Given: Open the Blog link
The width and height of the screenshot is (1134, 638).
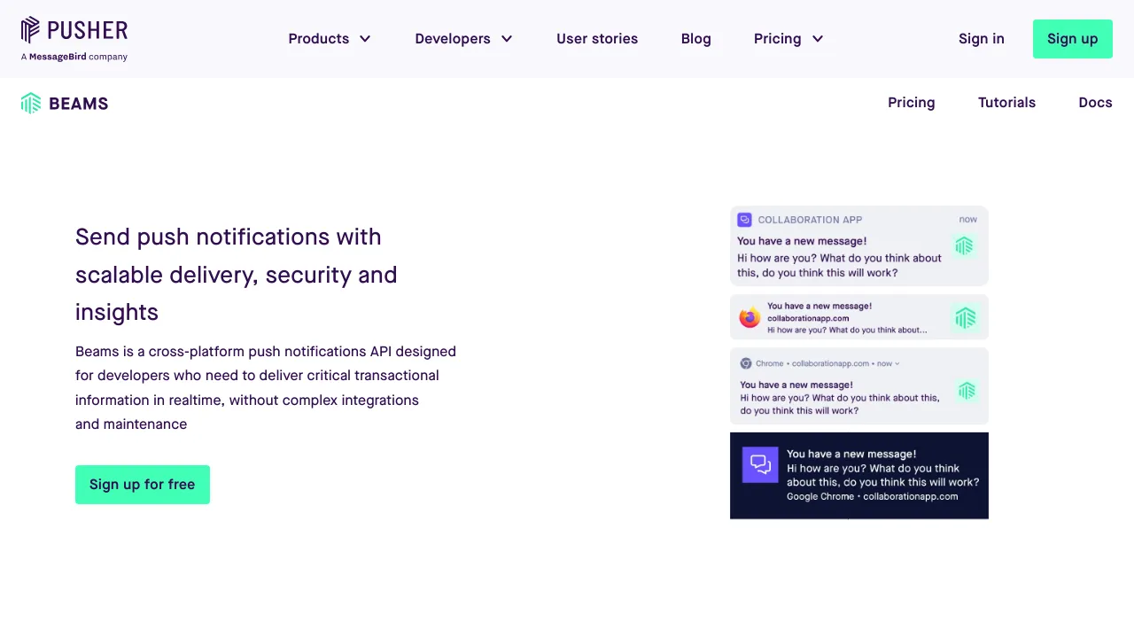Looking at the screenshot, I should pyautogui.click(x=696, y=39).
